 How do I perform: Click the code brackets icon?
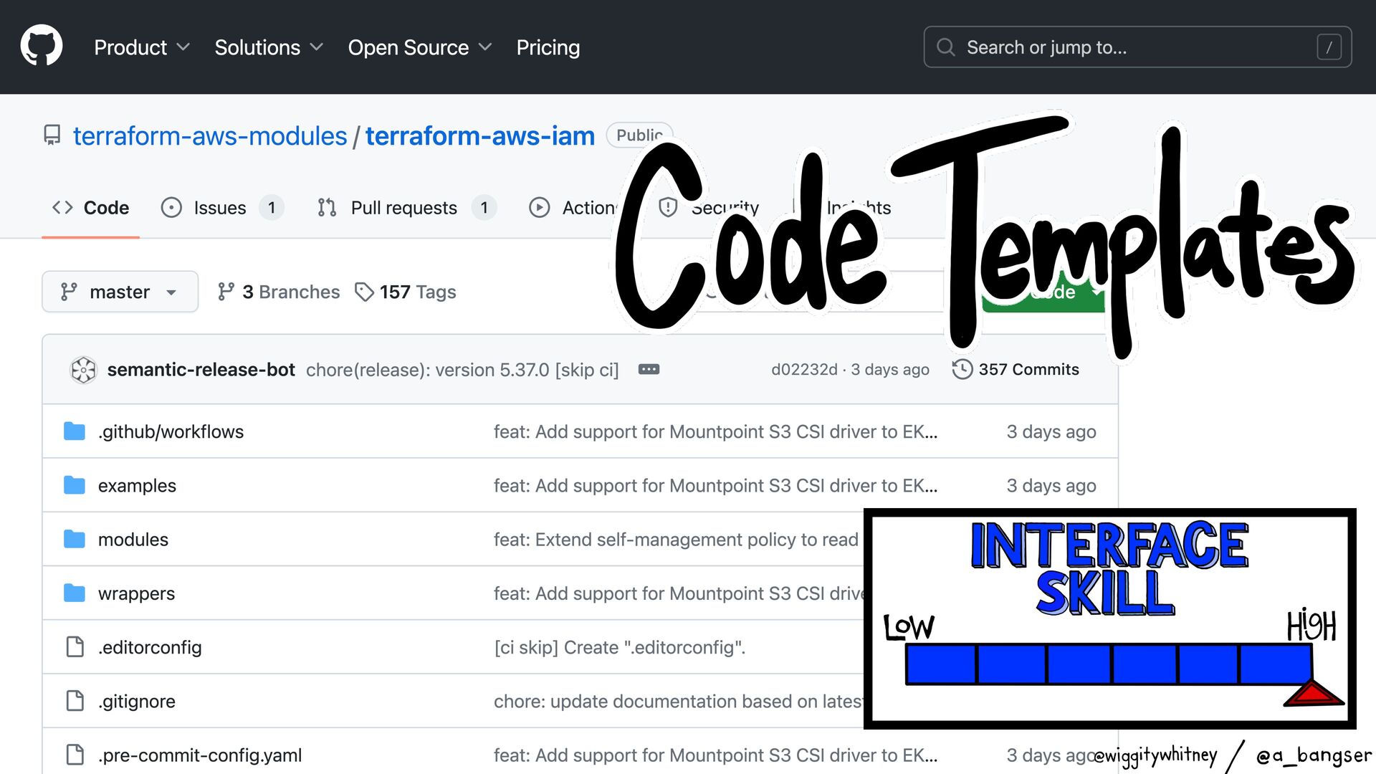(x=62, y=208)
